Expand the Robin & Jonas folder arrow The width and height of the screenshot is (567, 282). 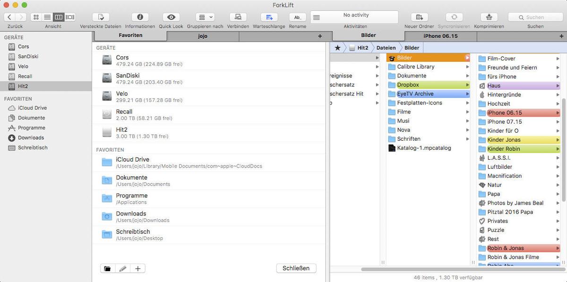click(x=558, y=248)
